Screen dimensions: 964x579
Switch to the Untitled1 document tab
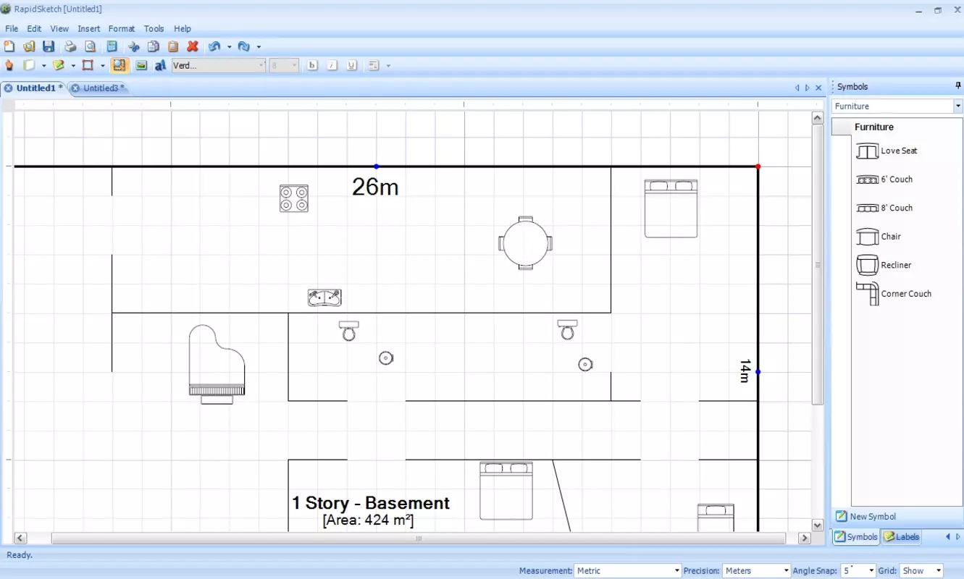point(34,88)
